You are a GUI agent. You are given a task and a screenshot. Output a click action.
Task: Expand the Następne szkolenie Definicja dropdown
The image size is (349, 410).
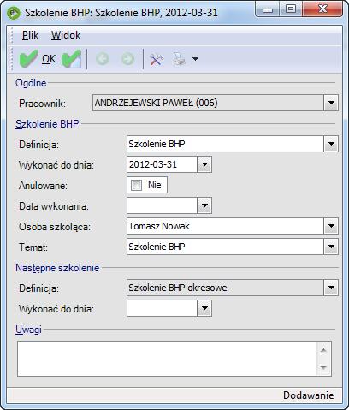click(331, 288)
